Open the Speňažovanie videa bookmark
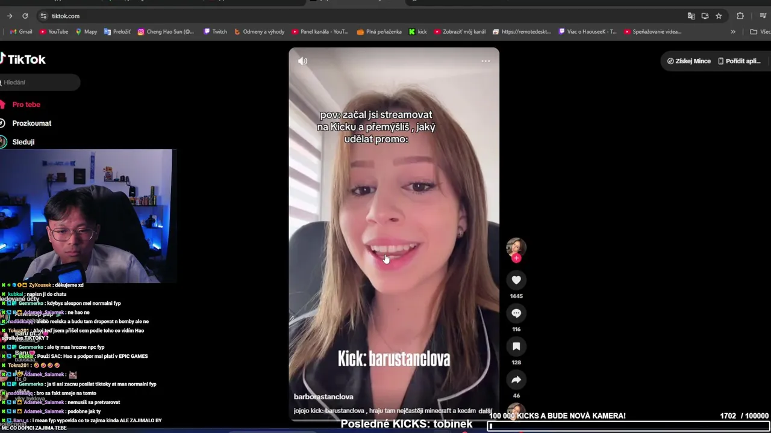771x433 pixels. [x=652, y=32]
